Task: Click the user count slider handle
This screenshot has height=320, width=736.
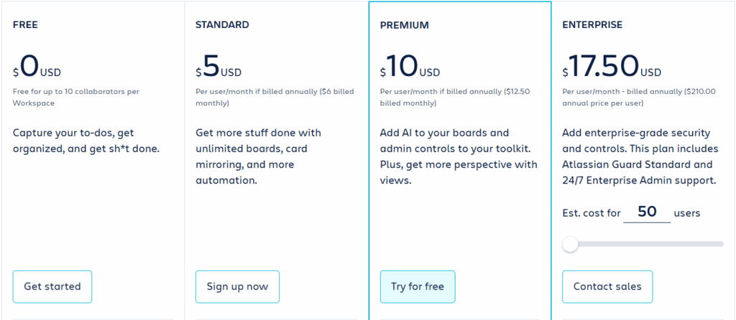Action: [x=570, y=244]
